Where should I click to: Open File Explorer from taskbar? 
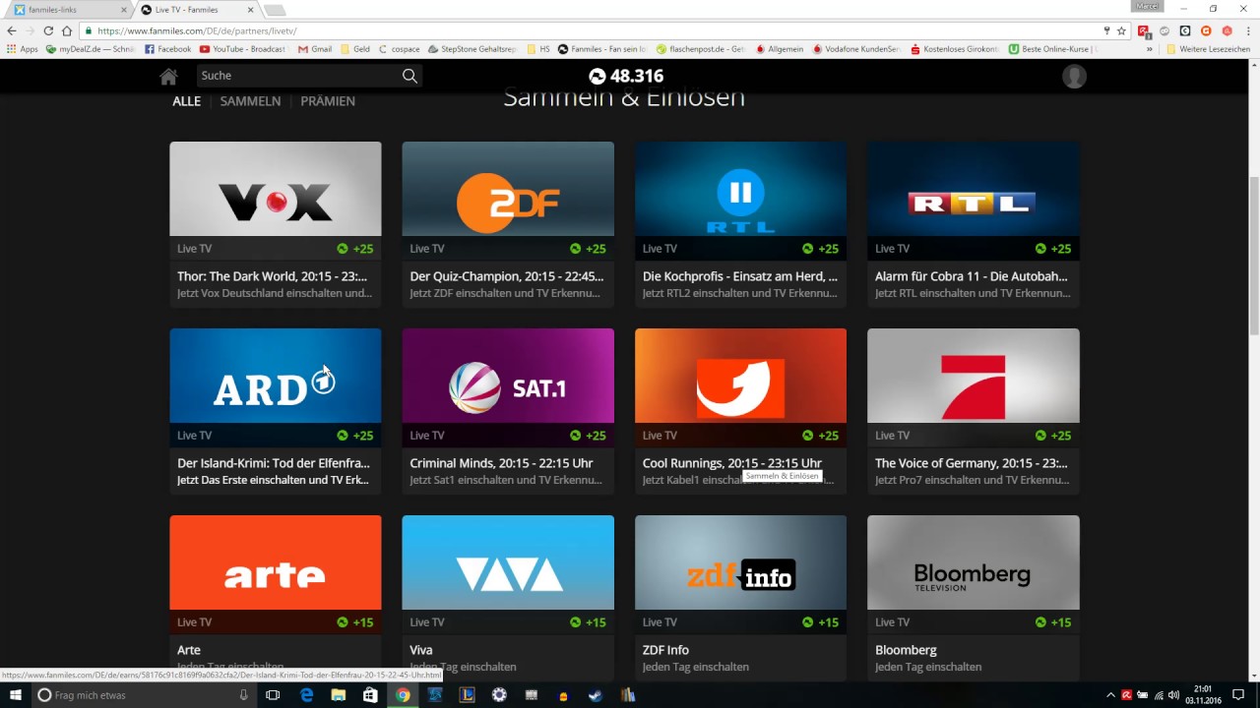(338, 695)
